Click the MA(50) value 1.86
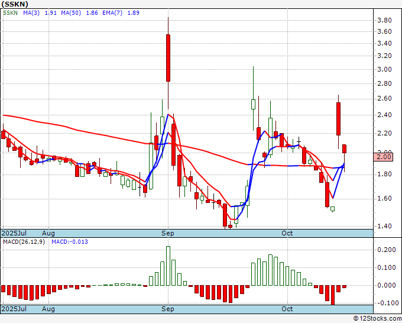 tap(92, 13)
